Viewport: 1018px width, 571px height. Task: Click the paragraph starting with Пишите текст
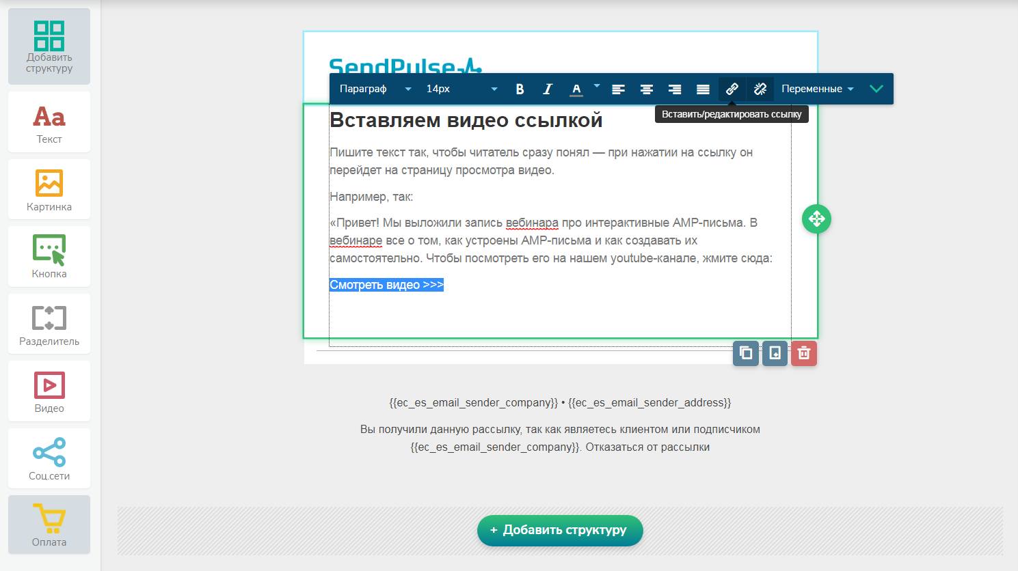pos(541,161)
